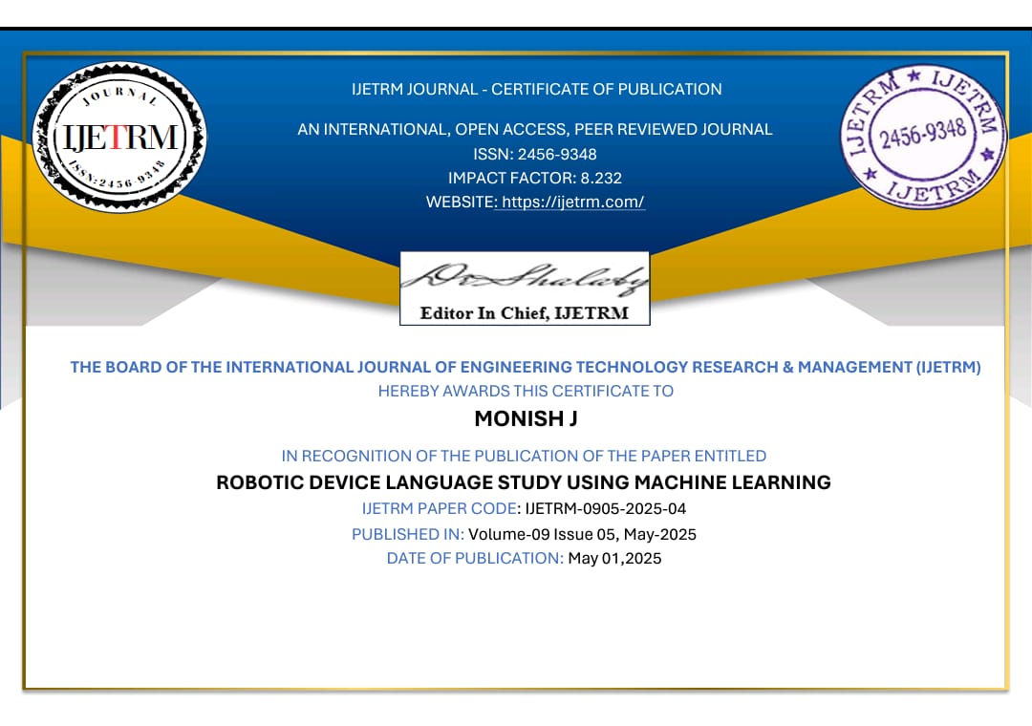1032x726 pixels.
Task: Click the purple 2456-9348 IJETRM stamp
Action: pyautogui.click(x=923, y=136)
